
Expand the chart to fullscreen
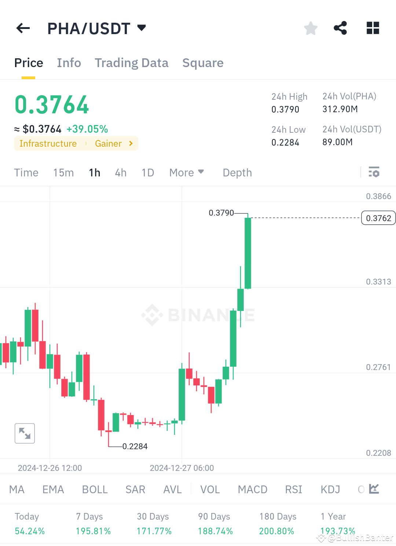(24, 433)
